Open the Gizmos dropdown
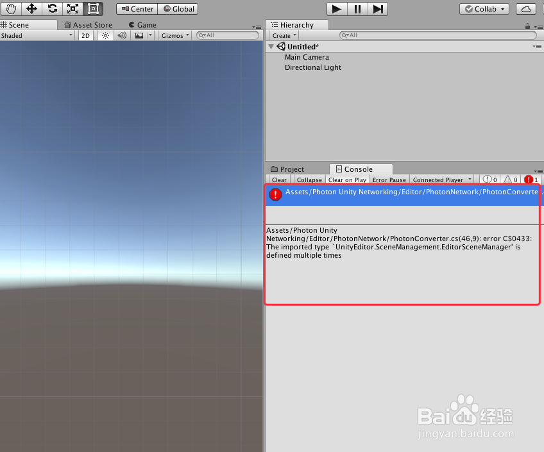The width and height of the screenshot is (544, 452). tap(175, 35)
